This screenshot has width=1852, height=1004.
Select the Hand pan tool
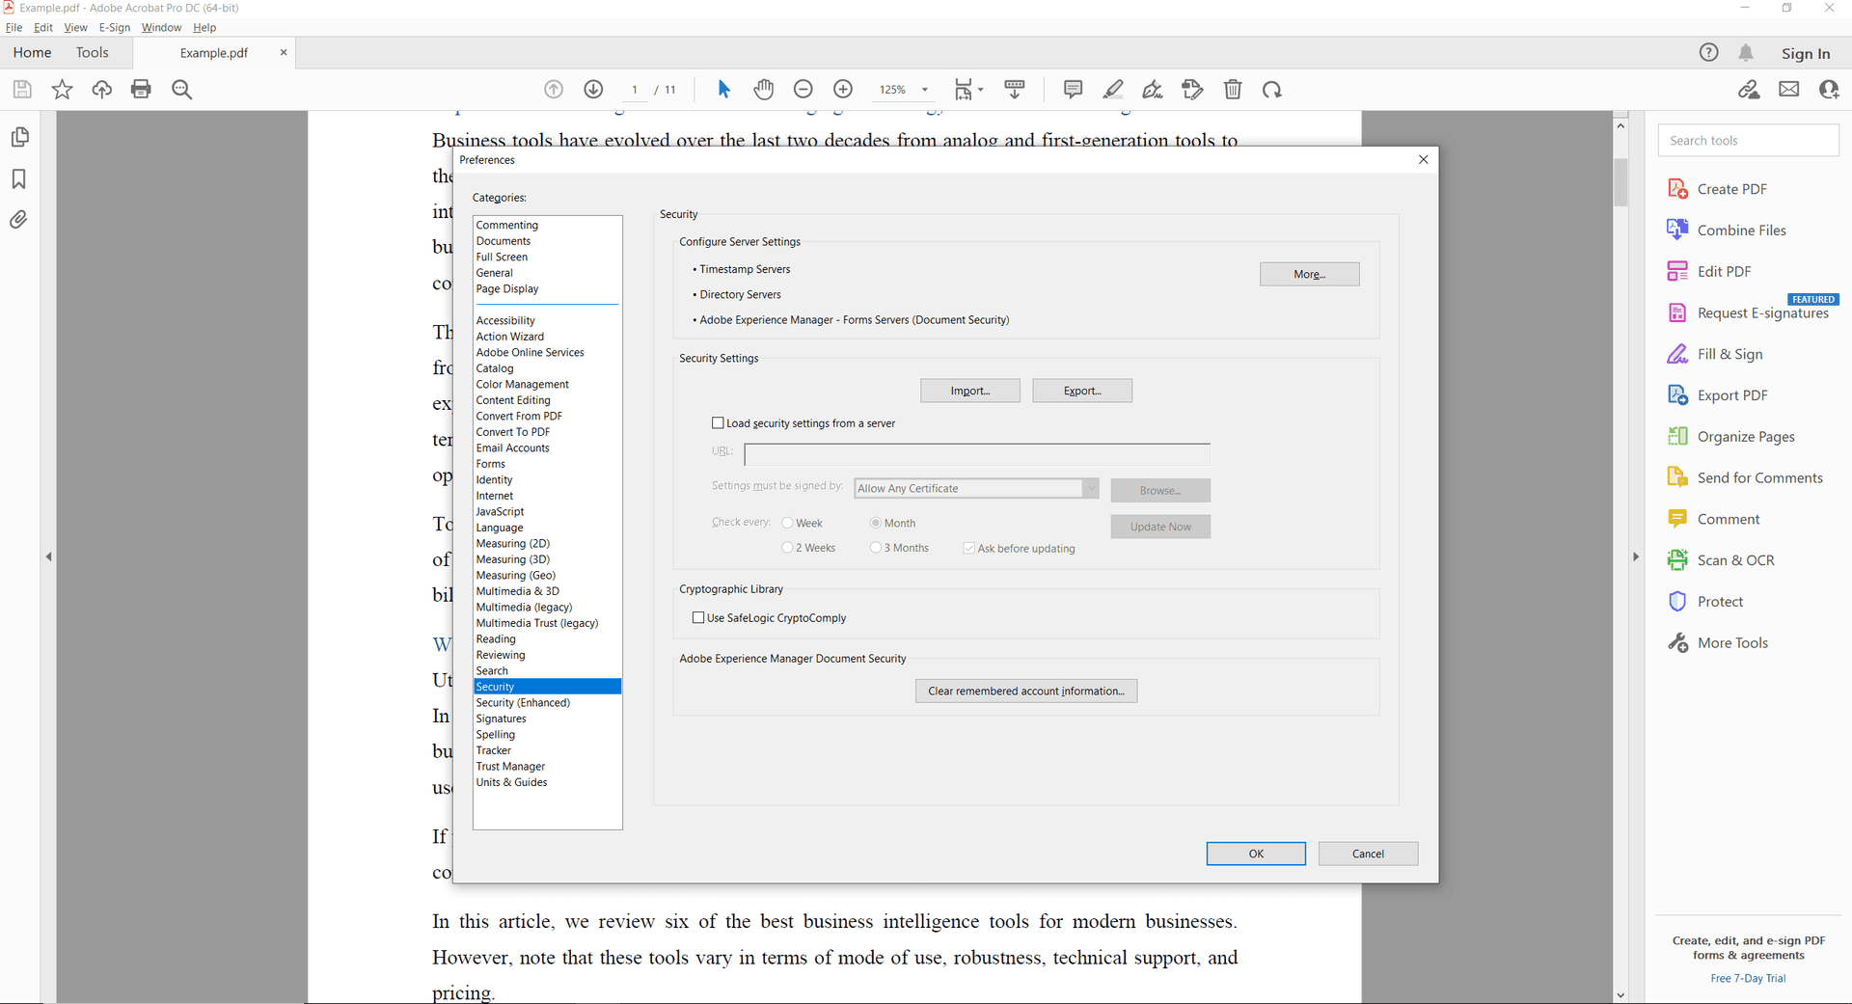pos(763,90)
